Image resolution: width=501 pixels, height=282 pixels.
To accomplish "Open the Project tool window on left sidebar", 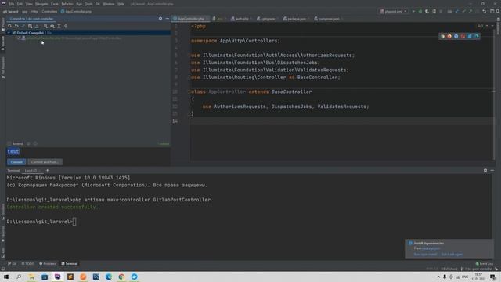I will click(x=3, y=25).
